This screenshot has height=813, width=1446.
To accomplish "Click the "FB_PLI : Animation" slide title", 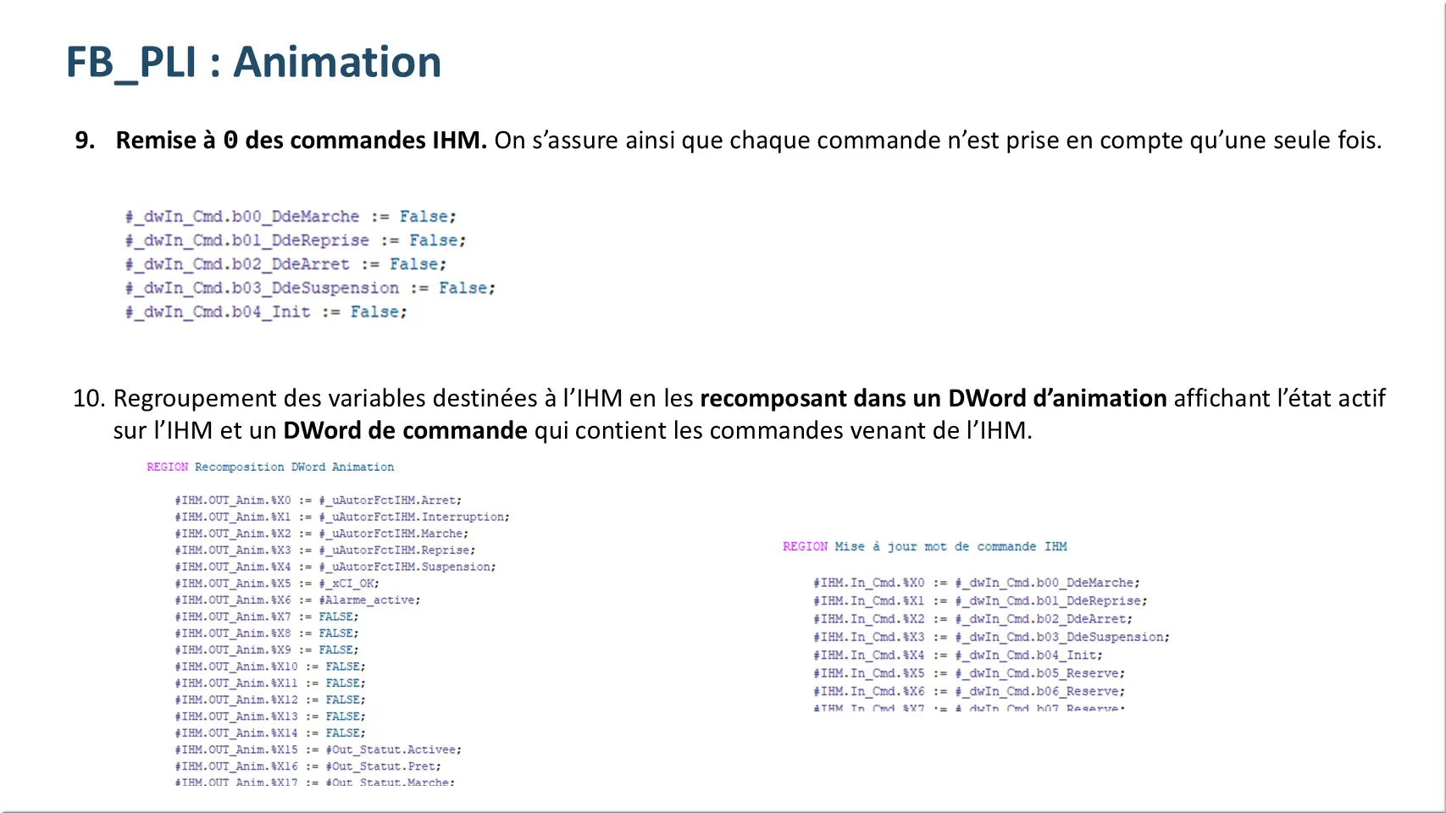I will click(253, 63).
